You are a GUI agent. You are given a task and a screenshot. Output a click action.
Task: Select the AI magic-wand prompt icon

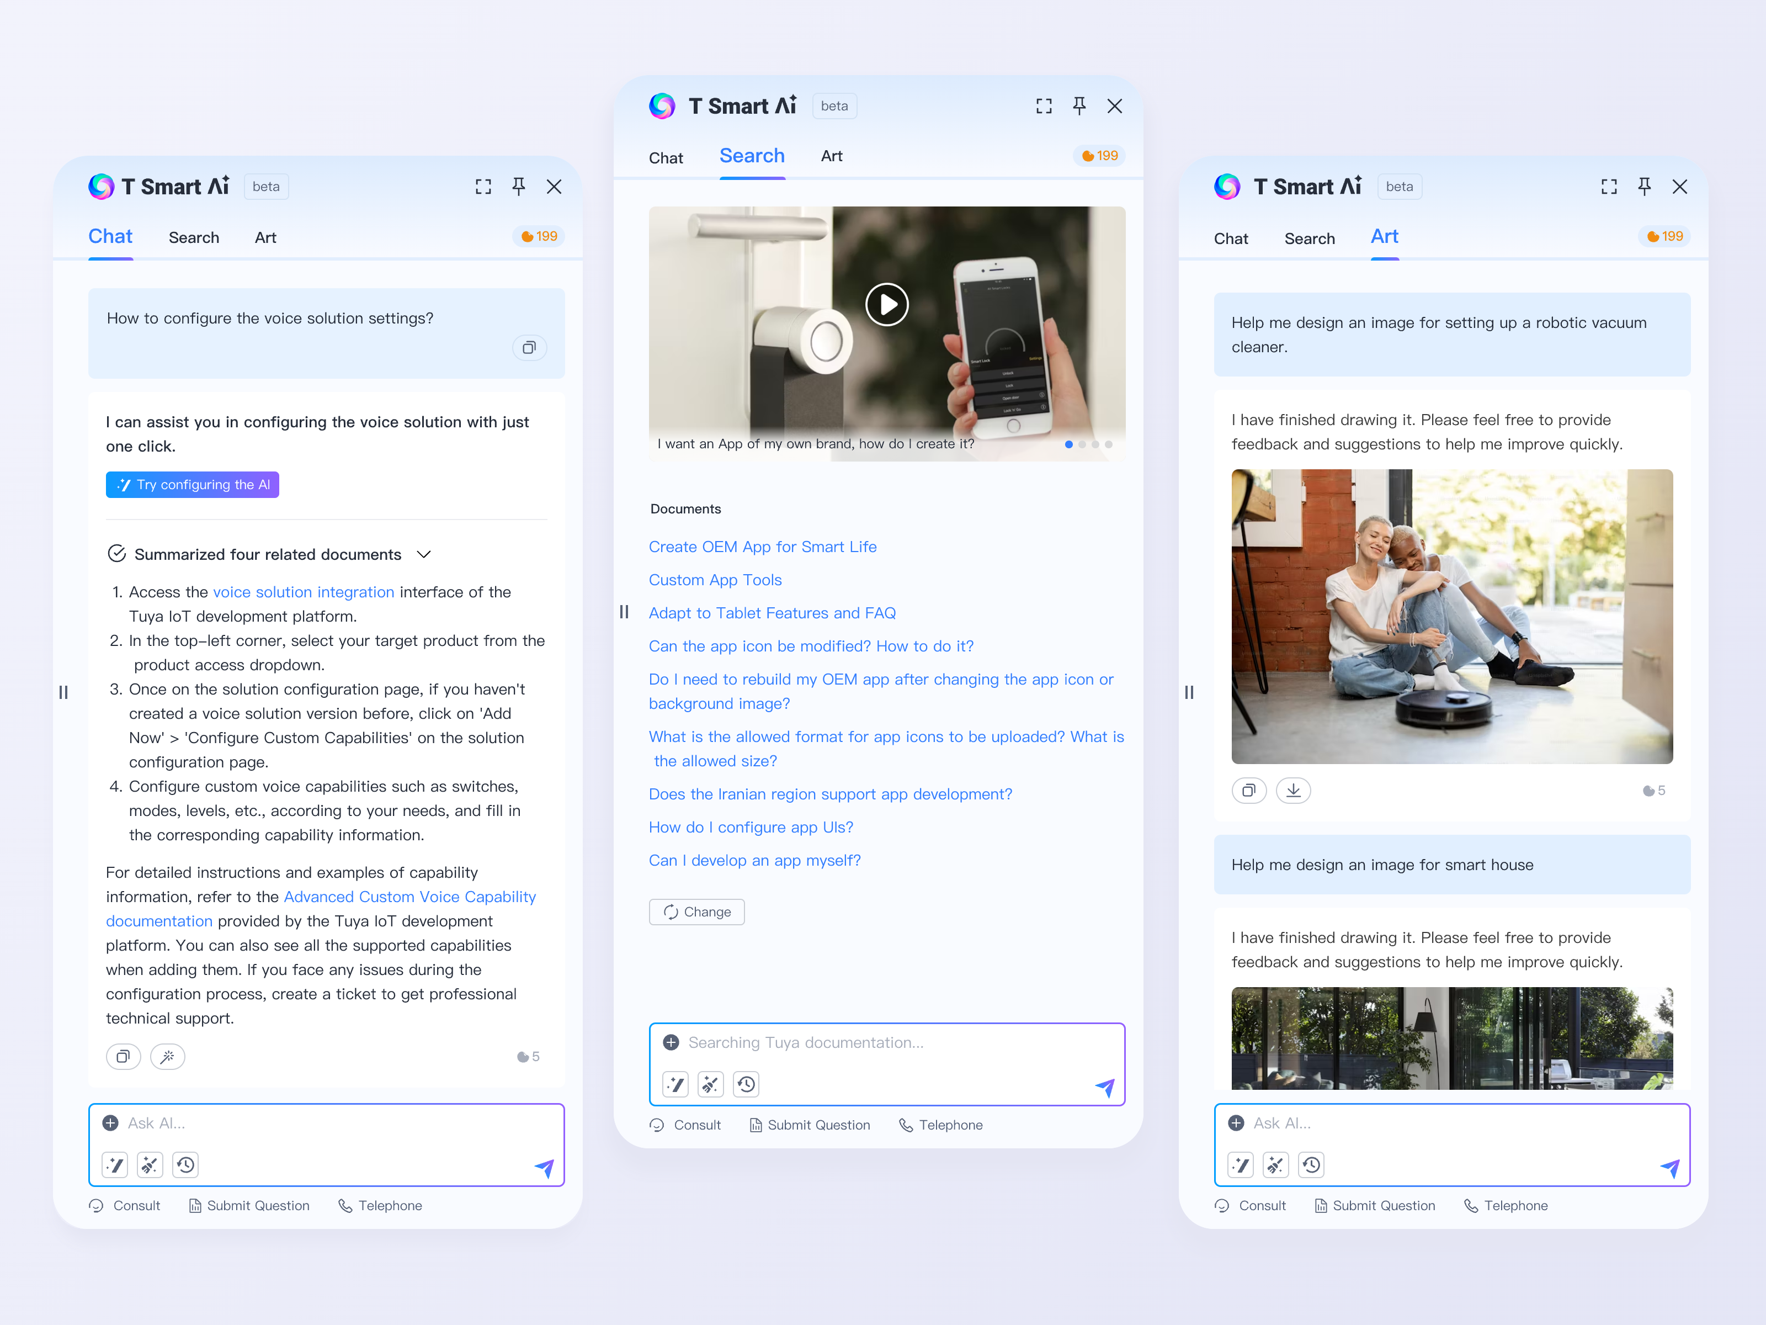pos(114,1164)
